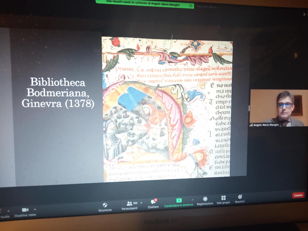This screenshot has width=308, height=231.
Task: Open Sale gruppi breakout rooms
Action: point(223,200)
